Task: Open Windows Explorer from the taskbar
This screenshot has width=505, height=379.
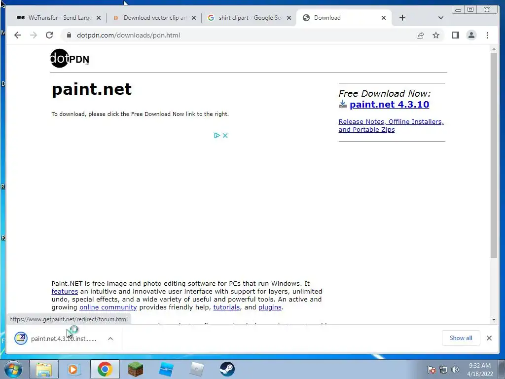Action: click(44, 369)
